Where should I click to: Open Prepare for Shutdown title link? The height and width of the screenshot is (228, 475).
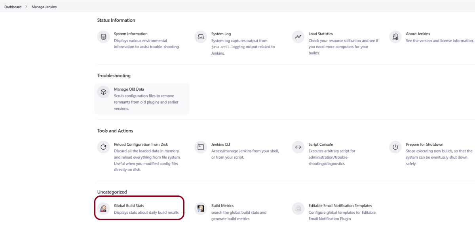[424, 144]
